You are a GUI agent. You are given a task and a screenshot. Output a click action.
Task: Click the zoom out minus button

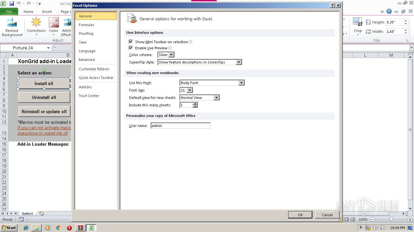(372, 219)
